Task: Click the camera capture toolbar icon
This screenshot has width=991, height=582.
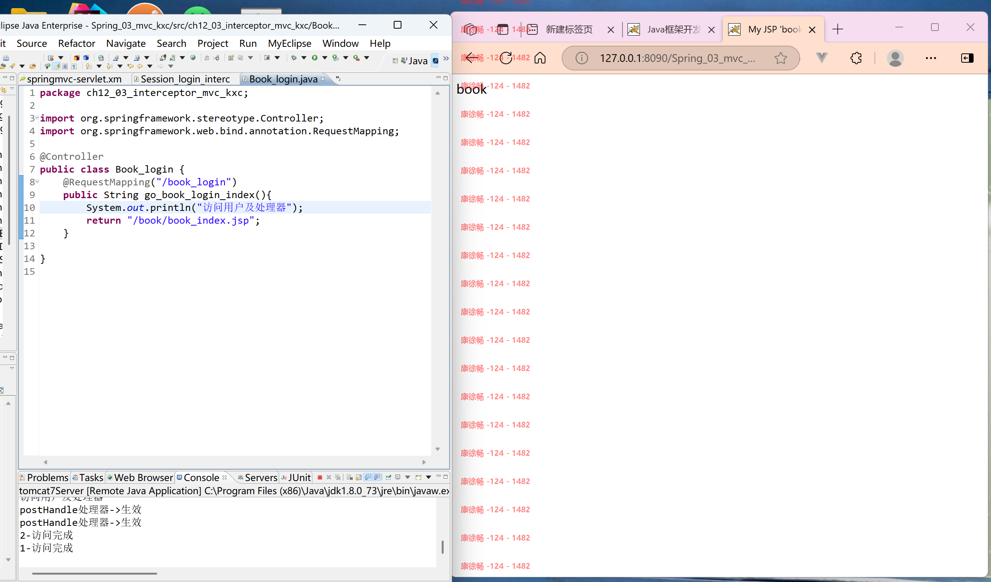Action: [267, 58]
